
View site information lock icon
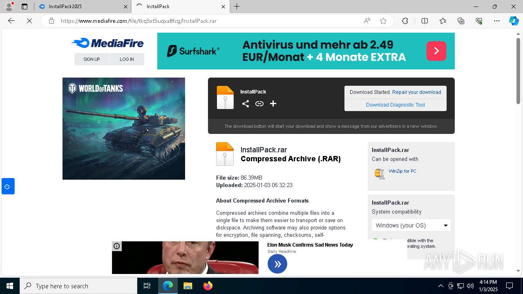click(51, 21)
